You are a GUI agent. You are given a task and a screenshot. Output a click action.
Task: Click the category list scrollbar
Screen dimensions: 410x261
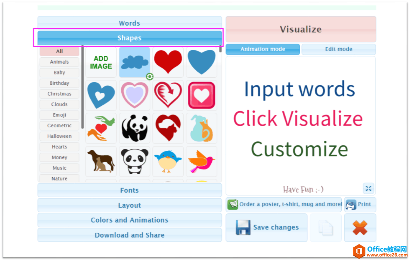[83, 87]
